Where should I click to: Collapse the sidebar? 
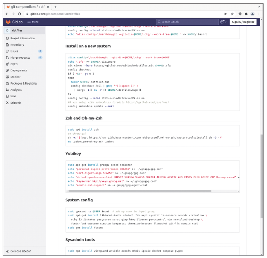point(20,251)
